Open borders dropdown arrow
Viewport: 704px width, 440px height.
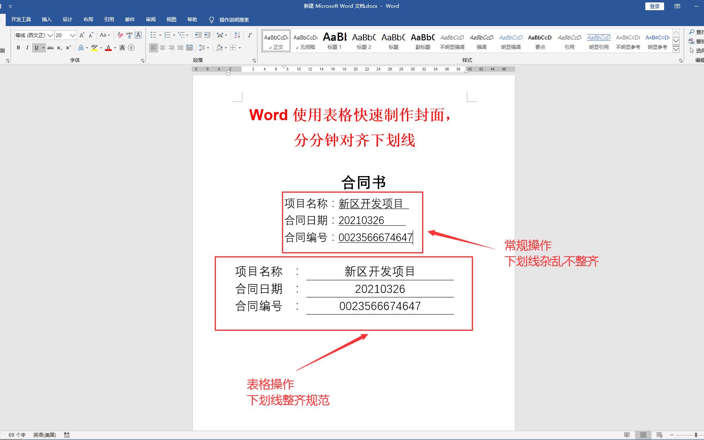click(240, 48)
